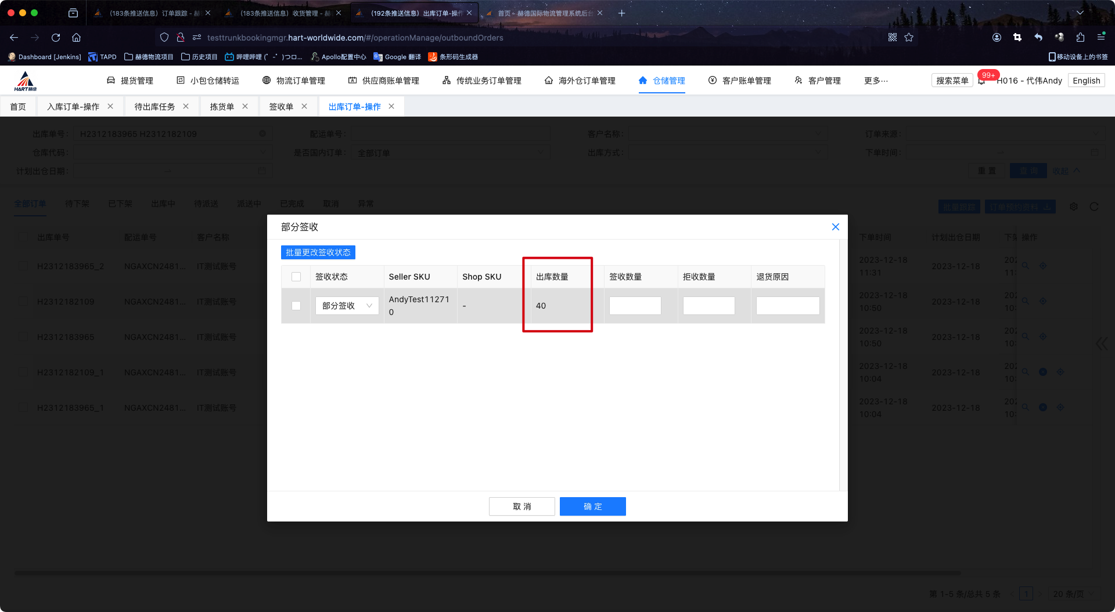
Task: Reload the page with the browser refresh icon
Action: pos(56,38)
